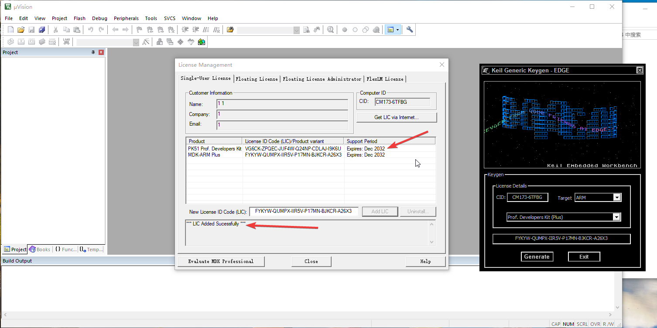The height and width of the screenshot is (328, 657).
Task: Click the New License ID Code field
Action: coord(304,212)
